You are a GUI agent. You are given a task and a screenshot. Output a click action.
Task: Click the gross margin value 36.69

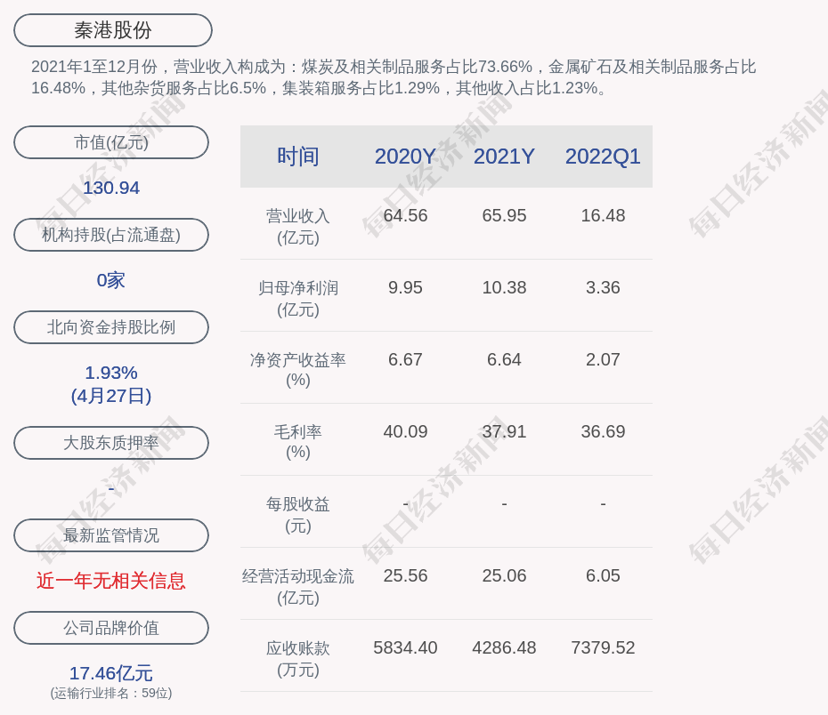(603, 432)
